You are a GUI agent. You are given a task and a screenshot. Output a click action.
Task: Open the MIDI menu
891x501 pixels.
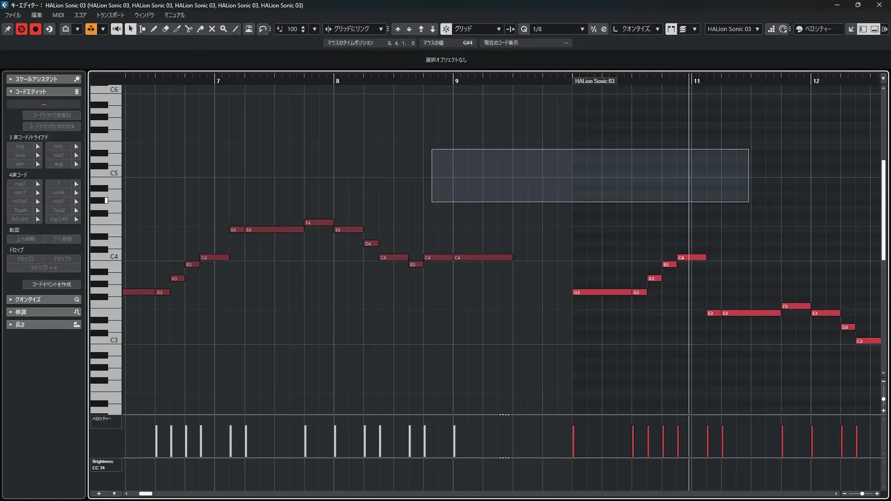[x=58, y=15]
